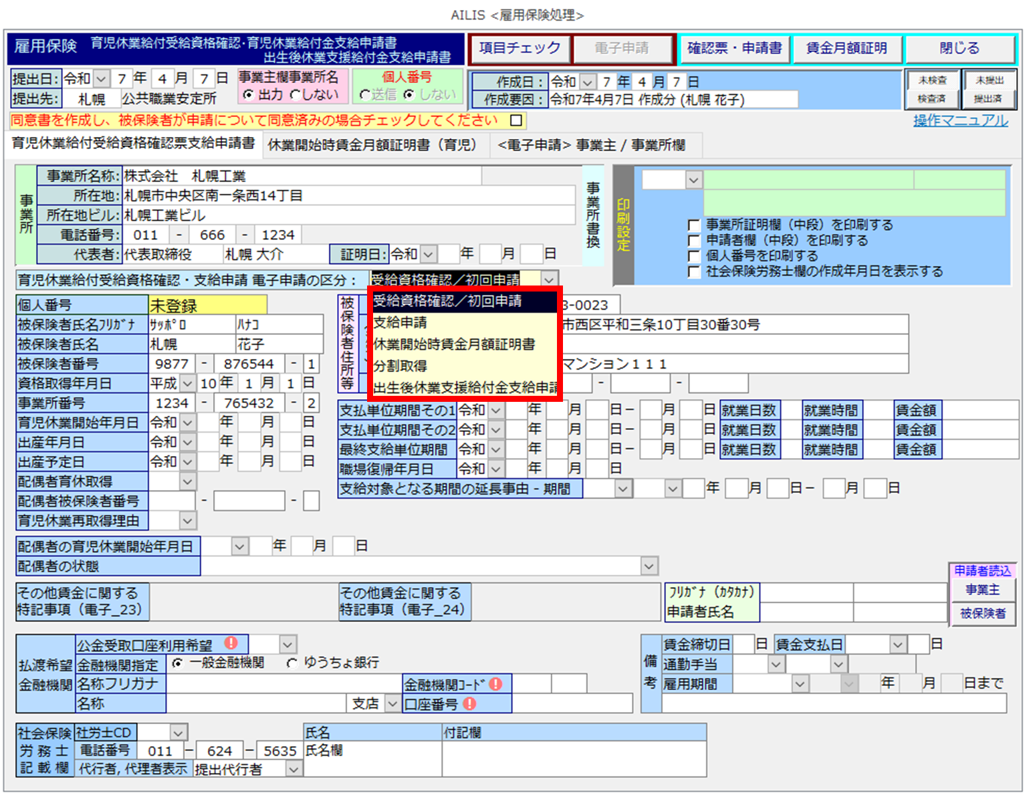
Task: Click the exclamation icon beside 口座番号
Action: (470, 703)
